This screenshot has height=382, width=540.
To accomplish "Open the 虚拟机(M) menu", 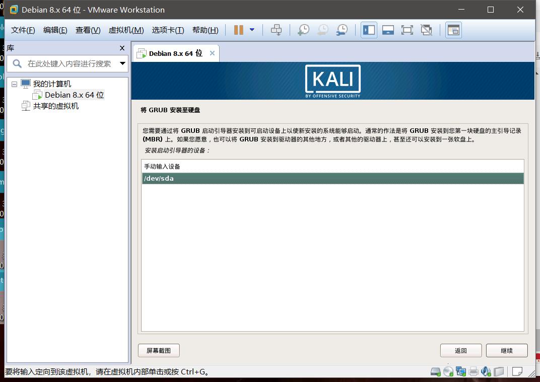I will pyautogui.click(x=126, y=30).
